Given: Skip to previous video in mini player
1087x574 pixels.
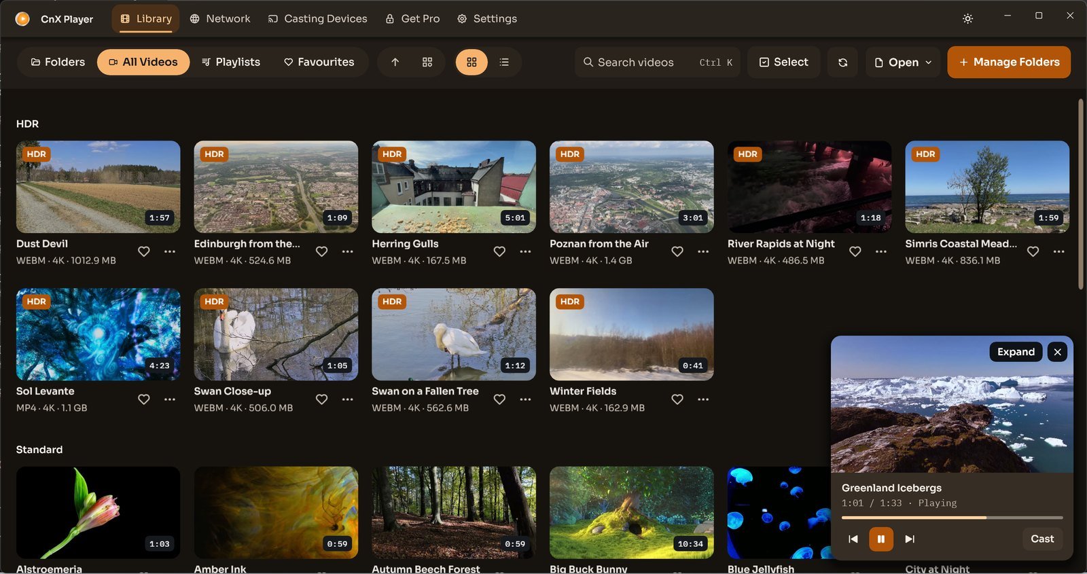Looking at the screenshot, I should [x=853, y=539].
